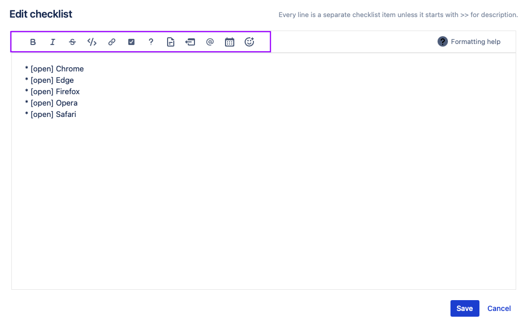
Task: Insert a due date
Action: (x=229, y=41)
